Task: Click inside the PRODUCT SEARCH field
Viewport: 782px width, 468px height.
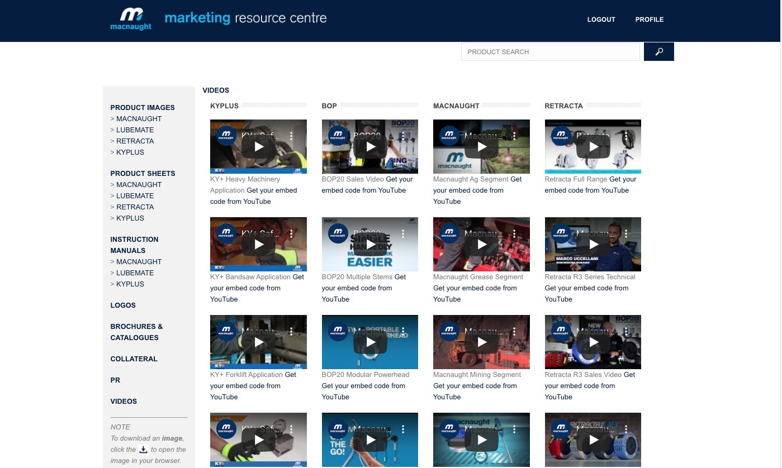Action: [550, 51]
